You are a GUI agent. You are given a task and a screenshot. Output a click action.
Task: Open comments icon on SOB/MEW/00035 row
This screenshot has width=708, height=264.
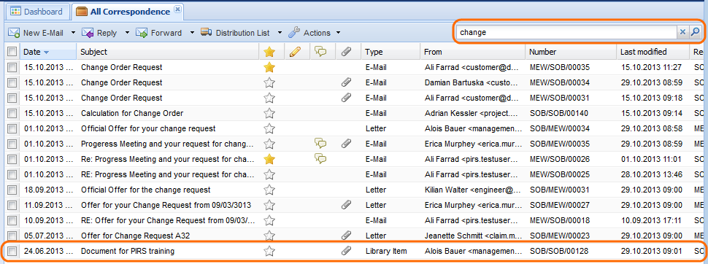(320, 144)
